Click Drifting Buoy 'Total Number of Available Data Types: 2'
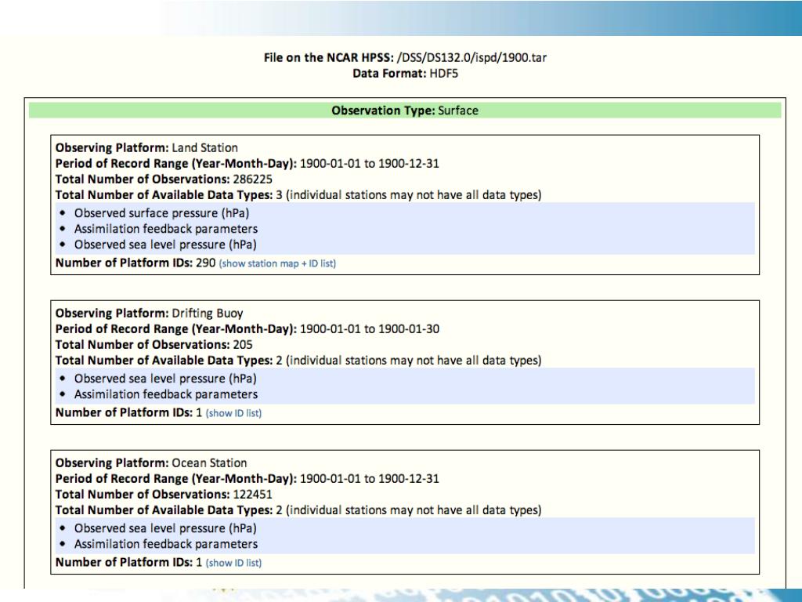Image resolution: width=802 pixels, height=602 pixels. point(169,361)
